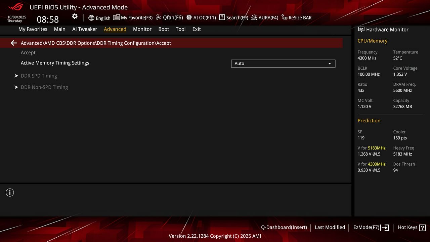Image resolution: width=430 pixels, height=242 pixels.
Task: Launch AI OC overclocking tool
Action: point(201,17)
